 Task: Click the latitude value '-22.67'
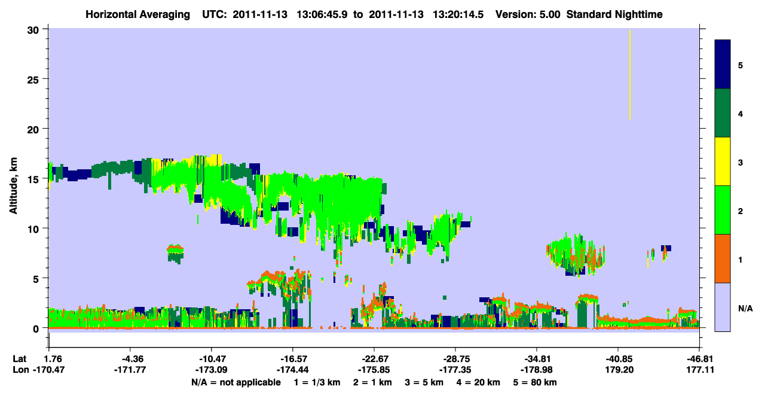click(374, 359)
